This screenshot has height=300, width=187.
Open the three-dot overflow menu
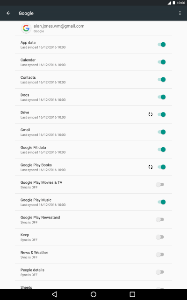pyautogui.click(x=180, y=13)
